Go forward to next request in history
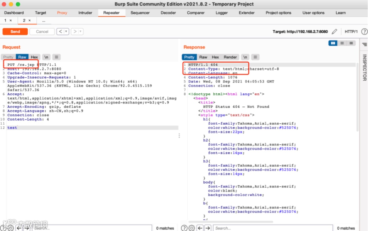Image resolution: width=368 pixels, height=231 pixels. [75, 31]
